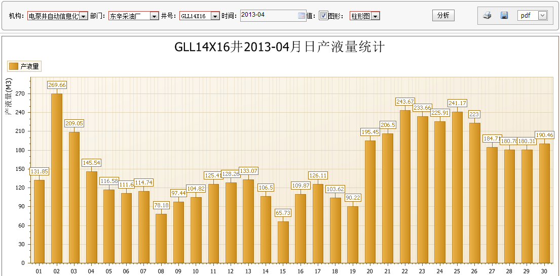Image resolution: width=560 pixels, height=276 pixels.
Task: Click the 产液量 legend color swatch
Action: click(14, 66)
